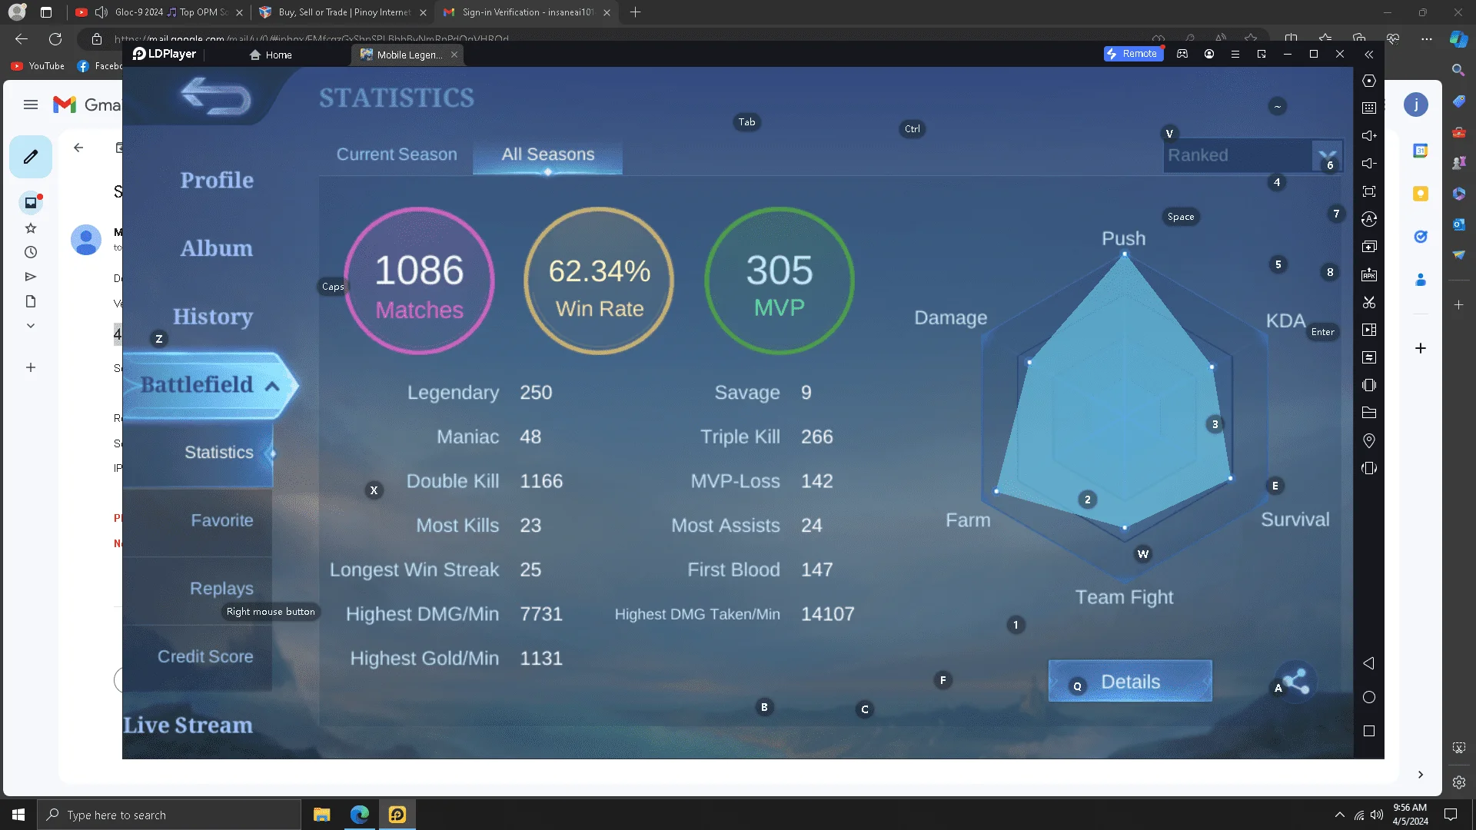Click Gmail compose pencil icon
This screenshot has height=830, width=1476.
[x=31, y=157]
